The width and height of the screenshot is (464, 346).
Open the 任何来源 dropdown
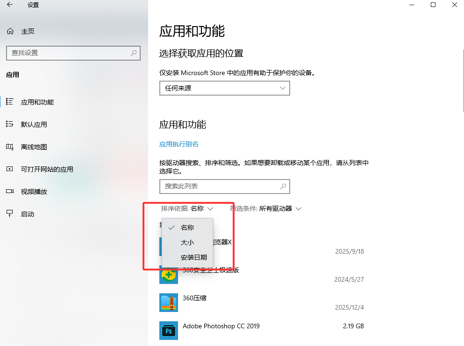click(224, 88)
